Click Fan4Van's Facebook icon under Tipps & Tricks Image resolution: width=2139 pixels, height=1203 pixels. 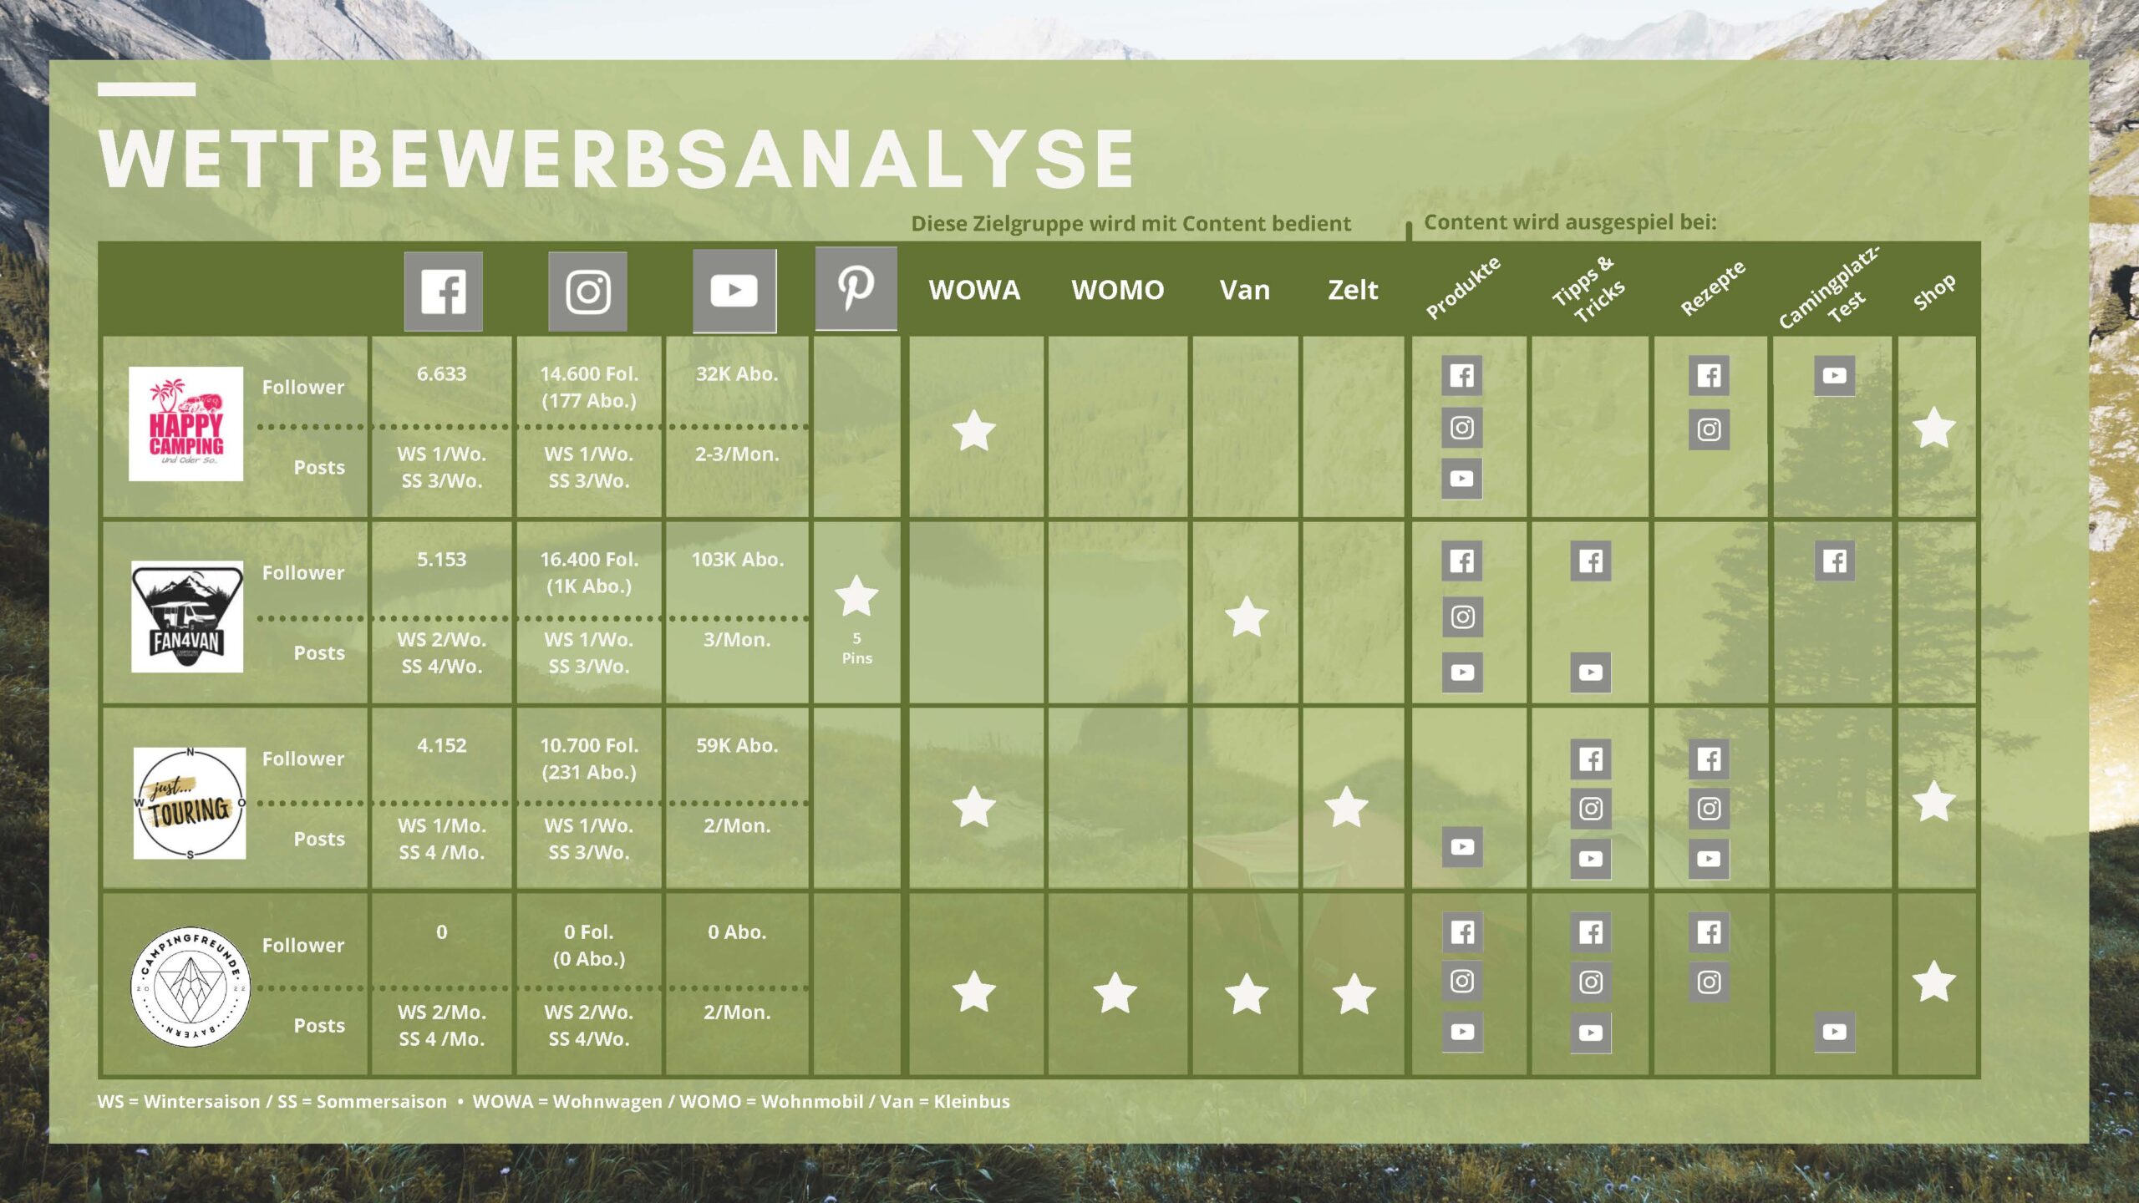[x=1590, y=561]
